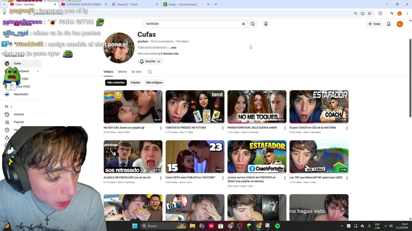The width and height of the screenshot is (412, 231).
Task: Open options for Las TNT que Minecraft video
Action: (x=347, y=178)
